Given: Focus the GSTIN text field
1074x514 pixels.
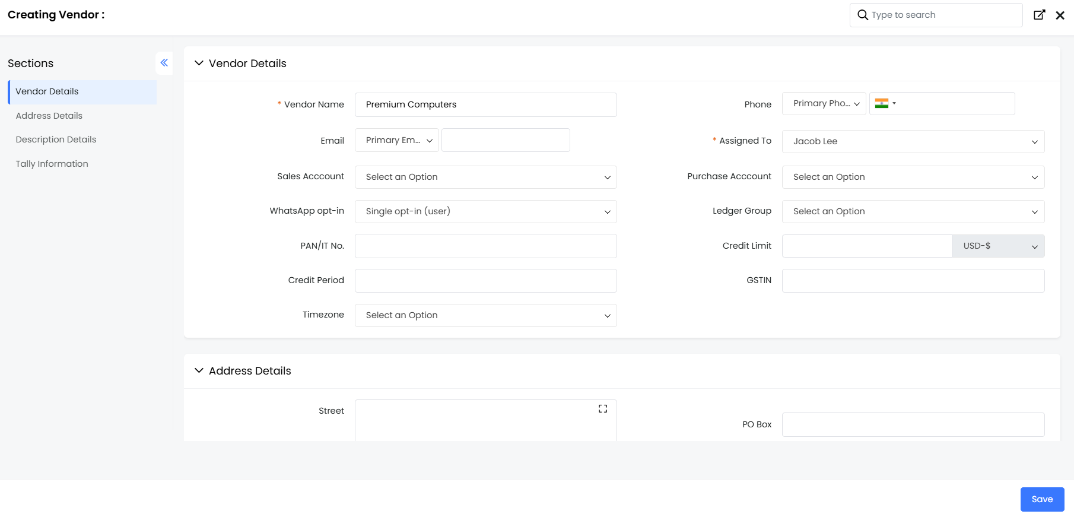Looking at the screenshot, I should coord(913,281).
